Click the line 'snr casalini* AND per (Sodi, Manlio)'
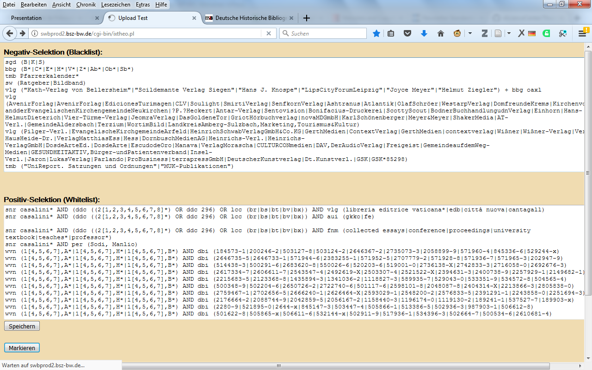 coord(71,244)
